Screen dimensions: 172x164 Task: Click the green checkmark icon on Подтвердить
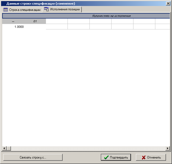point(106,157)
